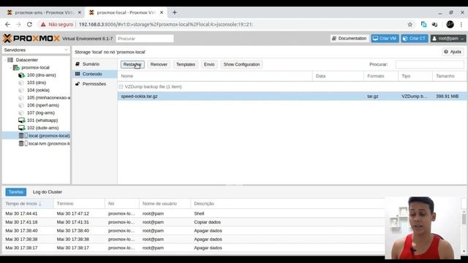Click the content Procurar filter field
The image size is (468, 263).
(429, 64)
